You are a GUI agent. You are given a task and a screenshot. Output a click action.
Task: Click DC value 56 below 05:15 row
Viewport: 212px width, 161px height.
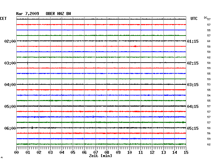click(209, 133)
